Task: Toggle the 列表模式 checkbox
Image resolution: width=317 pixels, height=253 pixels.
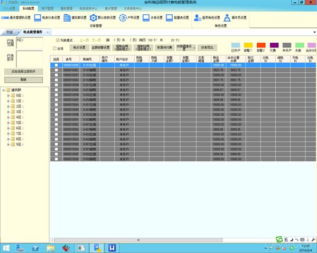Action: coord(58,41)
